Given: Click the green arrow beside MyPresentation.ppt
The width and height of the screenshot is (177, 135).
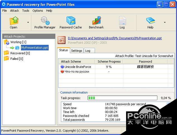Looking at the screenshot, I should (x=12, y=48).
